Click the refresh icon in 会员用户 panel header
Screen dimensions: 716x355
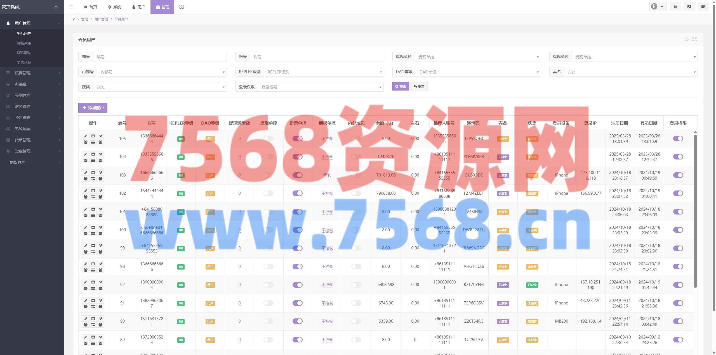(686, 39)
